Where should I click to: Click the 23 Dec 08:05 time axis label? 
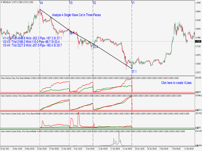coord(42,149)
